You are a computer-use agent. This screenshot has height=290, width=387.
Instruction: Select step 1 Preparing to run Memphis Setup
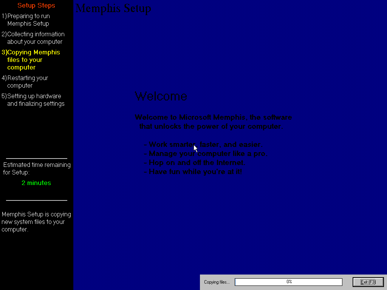[x=26, y=20]
